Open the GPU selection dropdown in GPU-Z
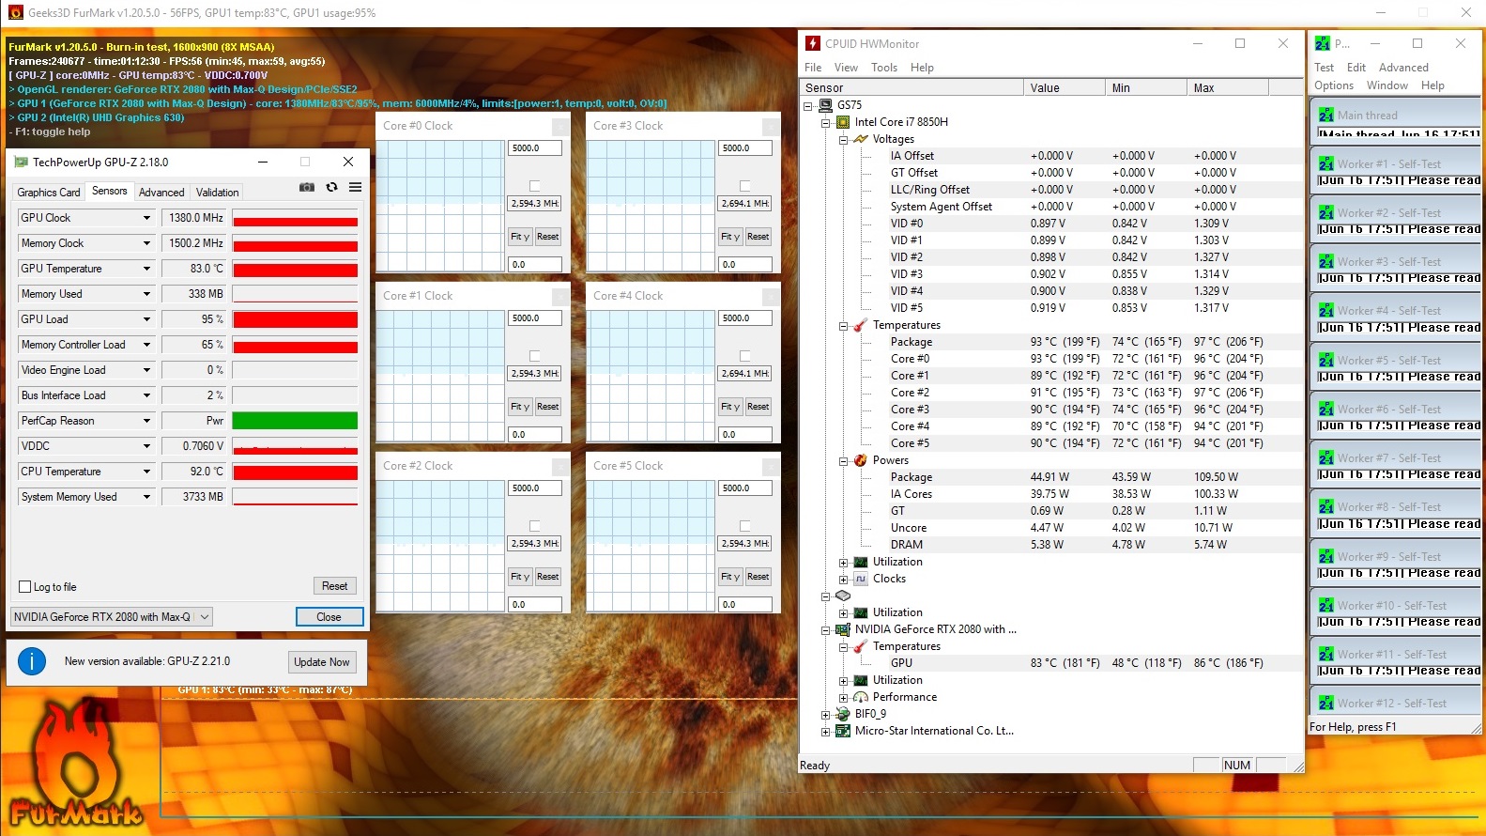1486x836 pixels. point(111,617)
